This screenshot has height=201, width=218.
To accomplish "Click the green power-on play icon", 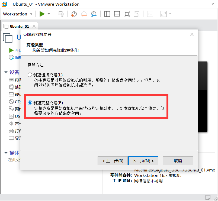I will (x=42, y=14).
